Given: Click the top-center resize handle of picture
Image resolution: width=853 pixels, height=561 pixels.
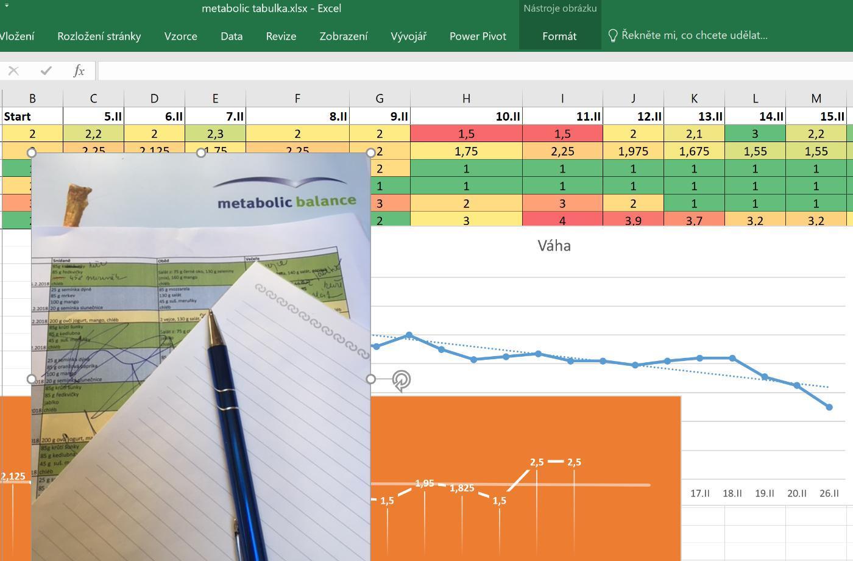Looking at the screenshot, I should [201, 152].
